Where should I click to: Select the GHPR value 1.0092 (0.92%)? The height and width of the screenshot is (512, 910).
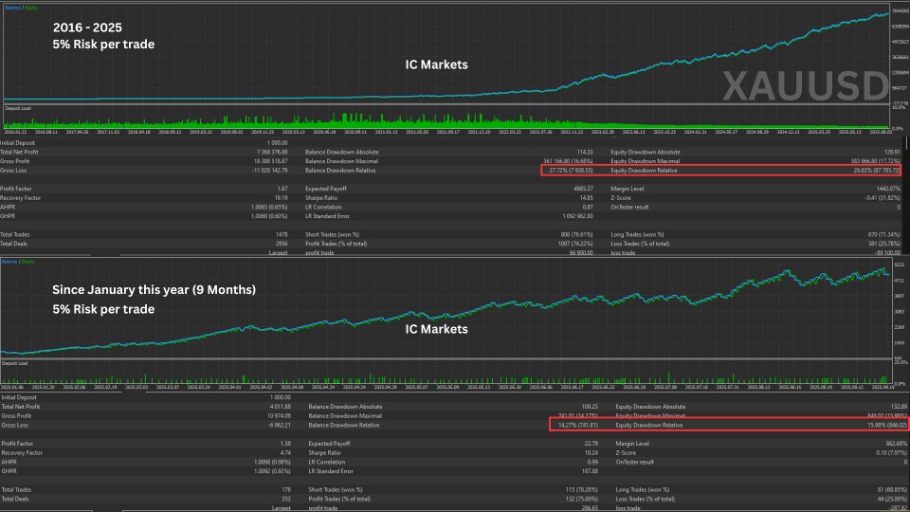pyautogui.click(x=272, y=471)
